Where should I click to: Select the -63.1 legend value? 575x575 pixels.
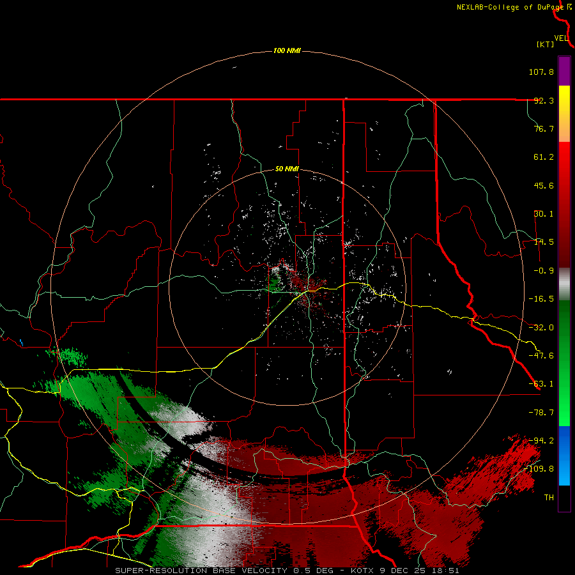click(x=541, y=384)
